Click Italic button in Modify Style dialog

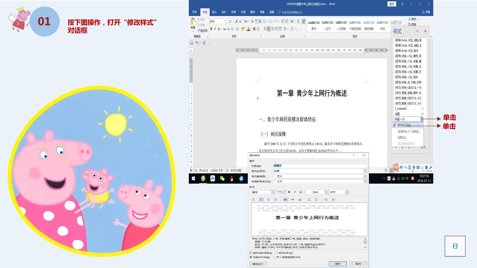pos(295,192)
